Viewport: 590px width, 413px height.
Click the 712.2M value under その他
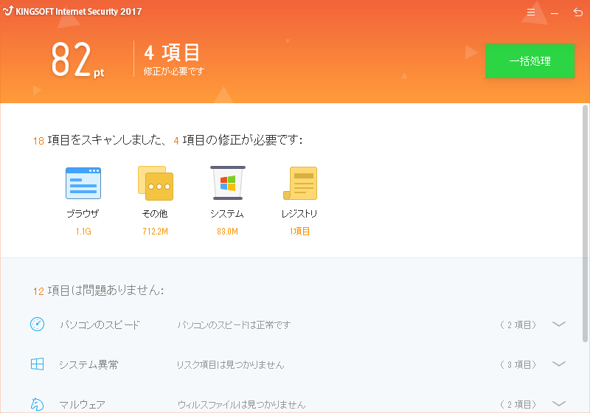click(x=155, y=232)
